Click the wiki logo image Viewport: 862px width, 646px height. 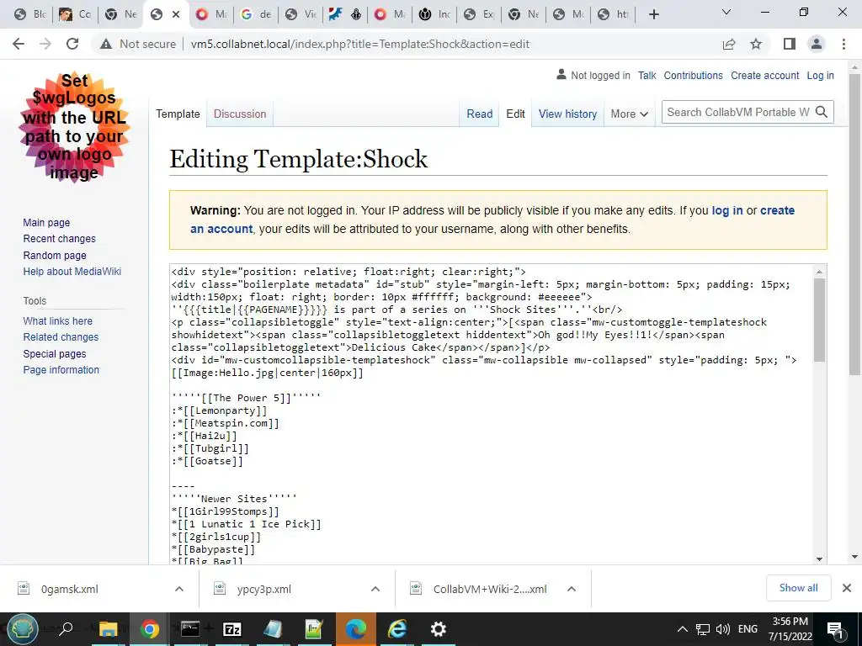(x=74, y=127)
